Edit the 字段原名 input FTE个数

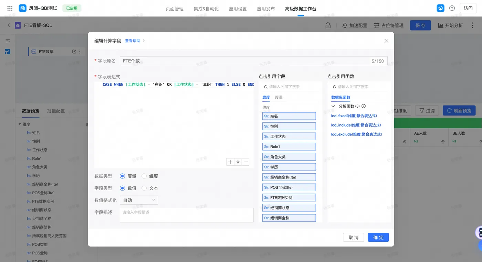(254, 61)
